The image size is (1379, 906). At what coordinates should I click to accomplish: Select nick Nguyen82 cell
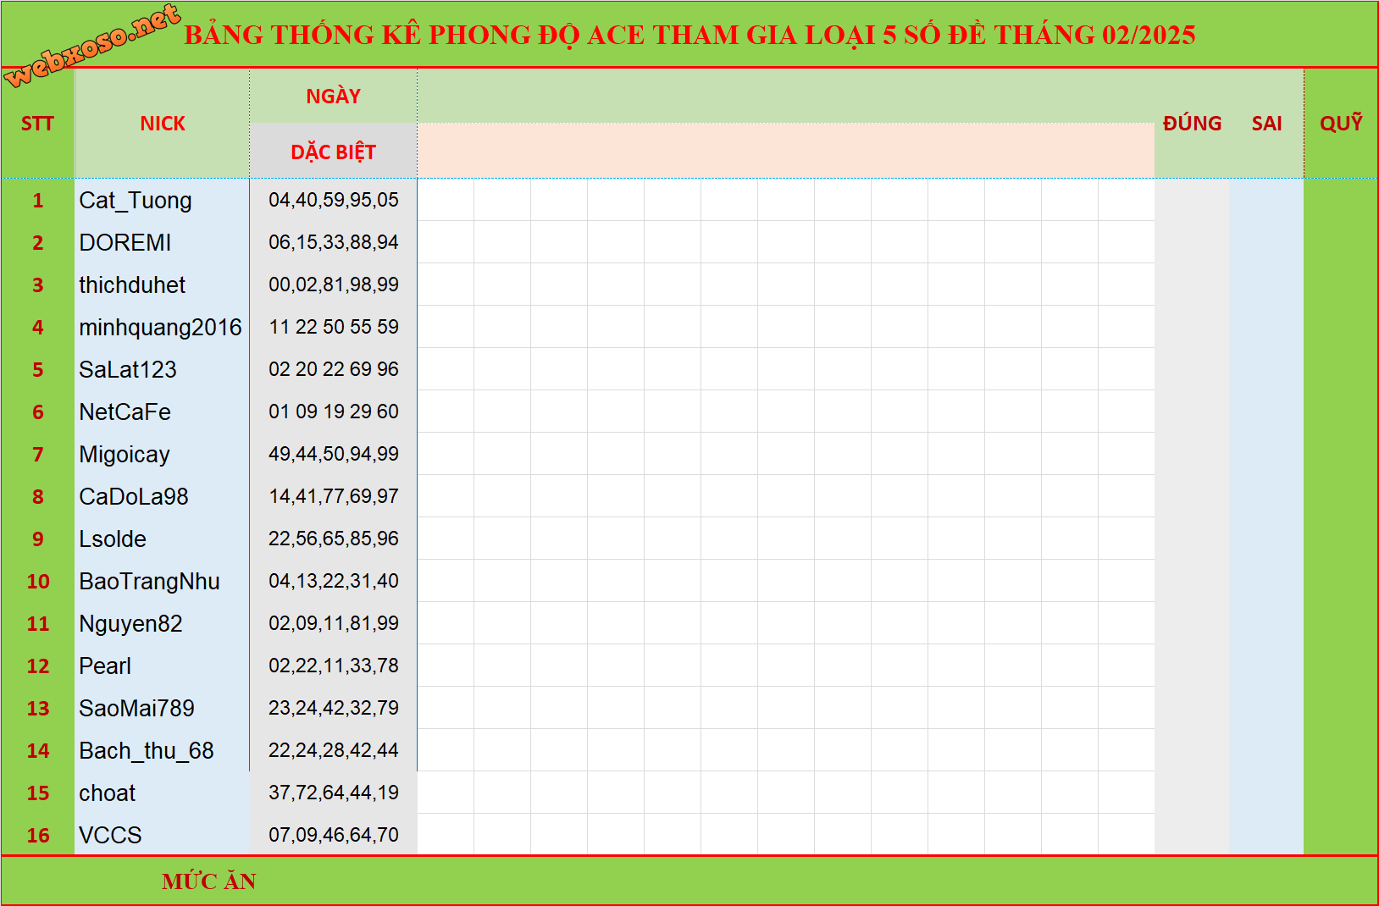163,623
